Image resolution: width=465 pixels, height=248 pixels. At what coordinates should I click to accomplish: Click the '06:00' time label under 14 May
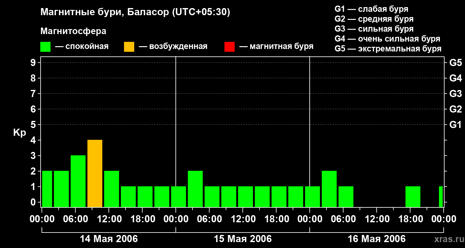click(75, 219)
